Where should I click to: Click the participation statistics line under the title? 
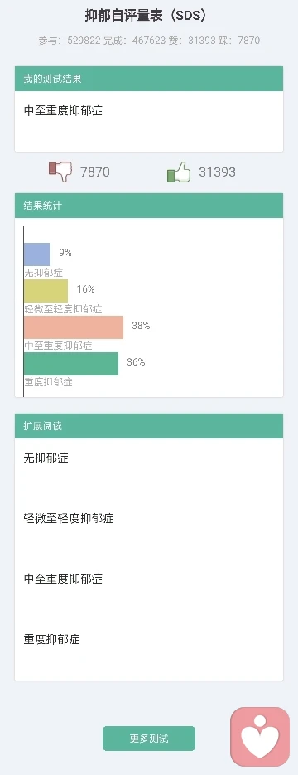pyautogui.click(x=149, y=41)
